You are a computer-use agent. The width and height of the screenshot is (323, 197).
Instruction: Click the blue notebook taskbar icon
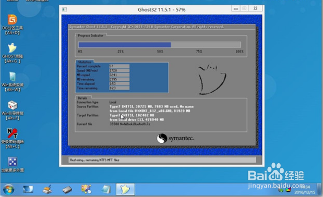point(106,189)
